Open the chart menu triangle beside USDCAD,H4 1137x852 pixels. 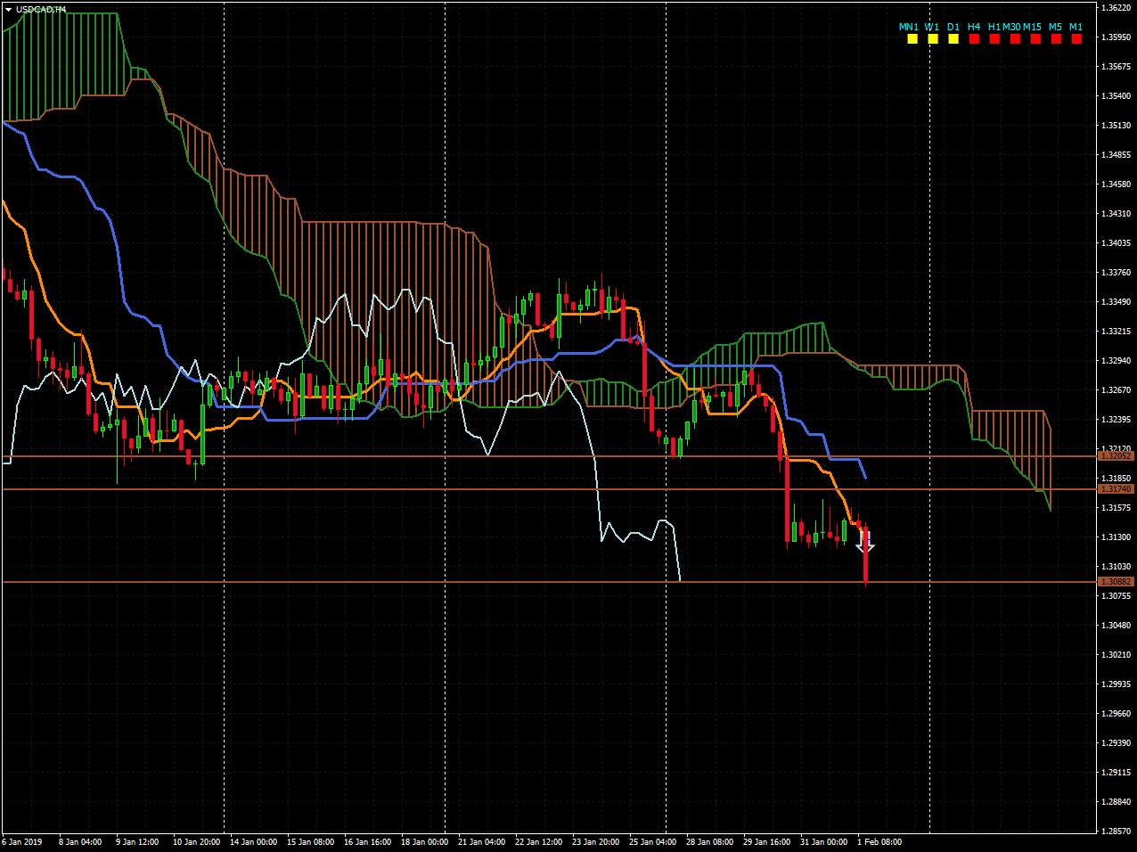pos(8,10)
